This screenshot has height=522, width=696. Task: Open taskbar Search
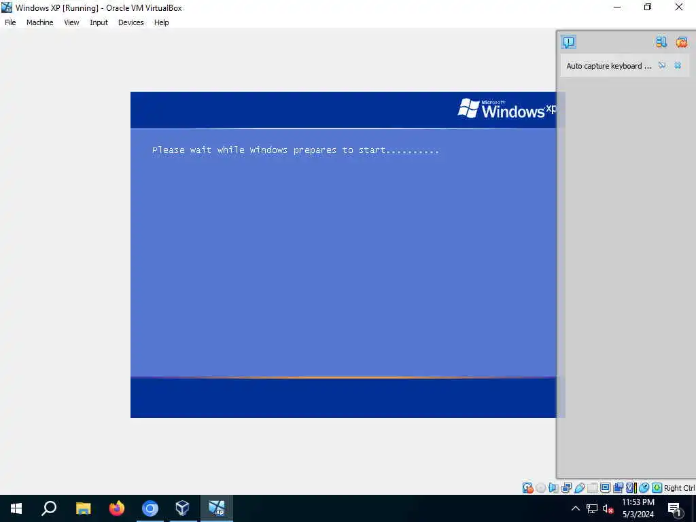pyautogui.click(x=49, y=508)
